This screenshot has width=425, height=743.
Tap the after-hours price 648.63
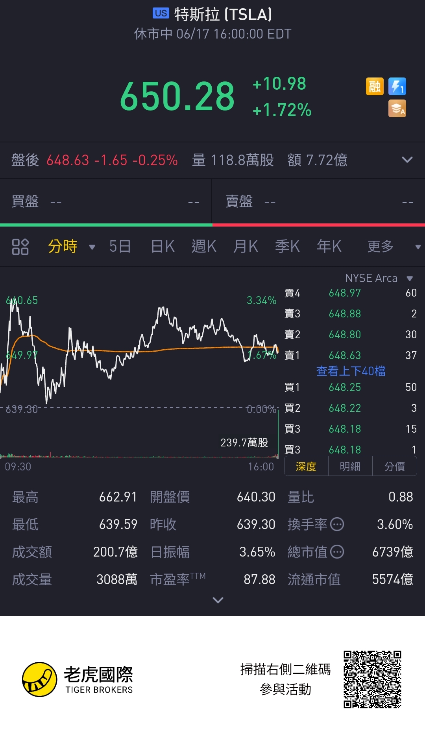[68, 160]
